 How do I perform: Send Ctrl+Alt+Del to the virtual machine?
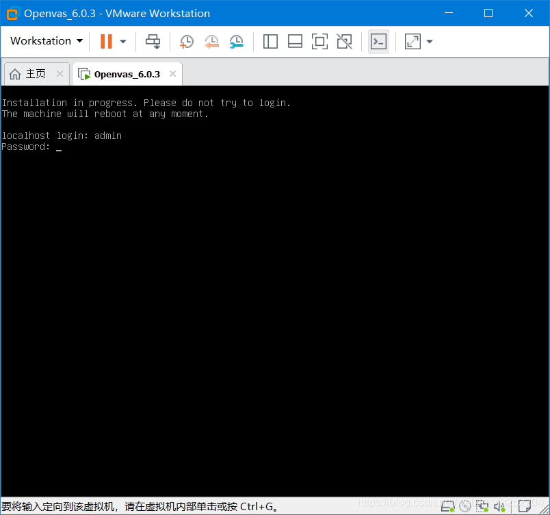[x=153, y=41]
